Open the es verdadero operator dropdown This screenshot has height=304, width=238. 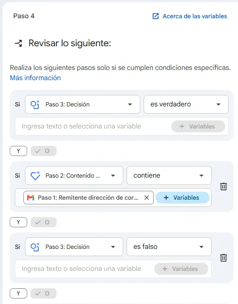tap(186, 104)
